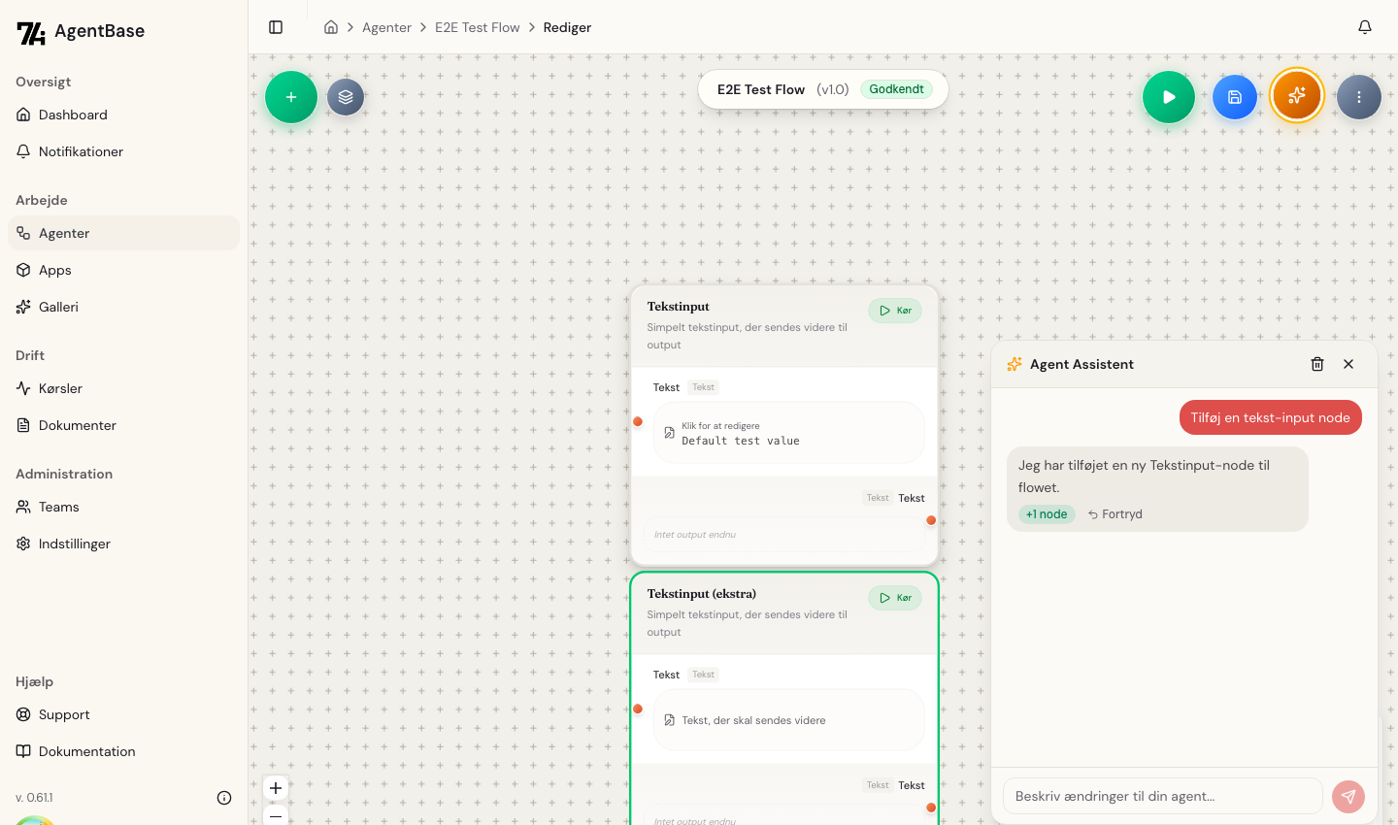
Task: Zoom in canvas with plus control
Action: click(276, 788)
